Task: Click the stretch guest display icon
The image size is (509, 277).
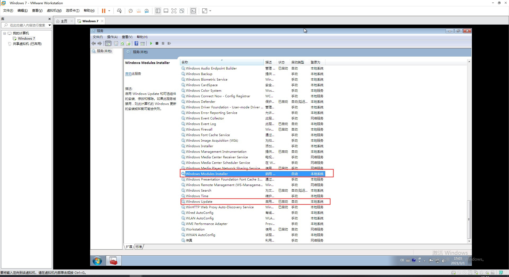Action: [x=205, y=11]
